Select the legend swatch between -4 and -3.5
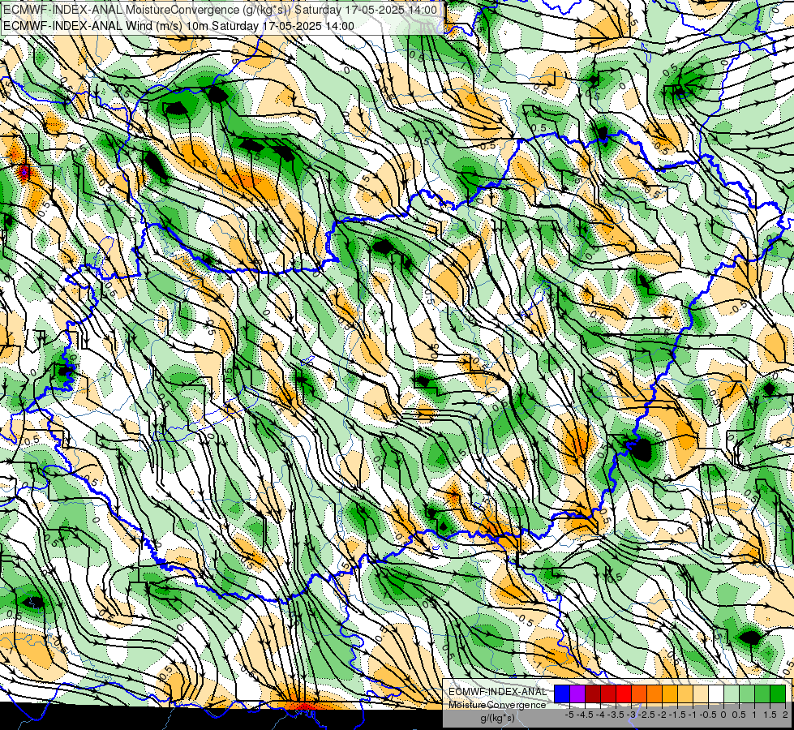Screen dimensions: 794x730 (608, 694)
